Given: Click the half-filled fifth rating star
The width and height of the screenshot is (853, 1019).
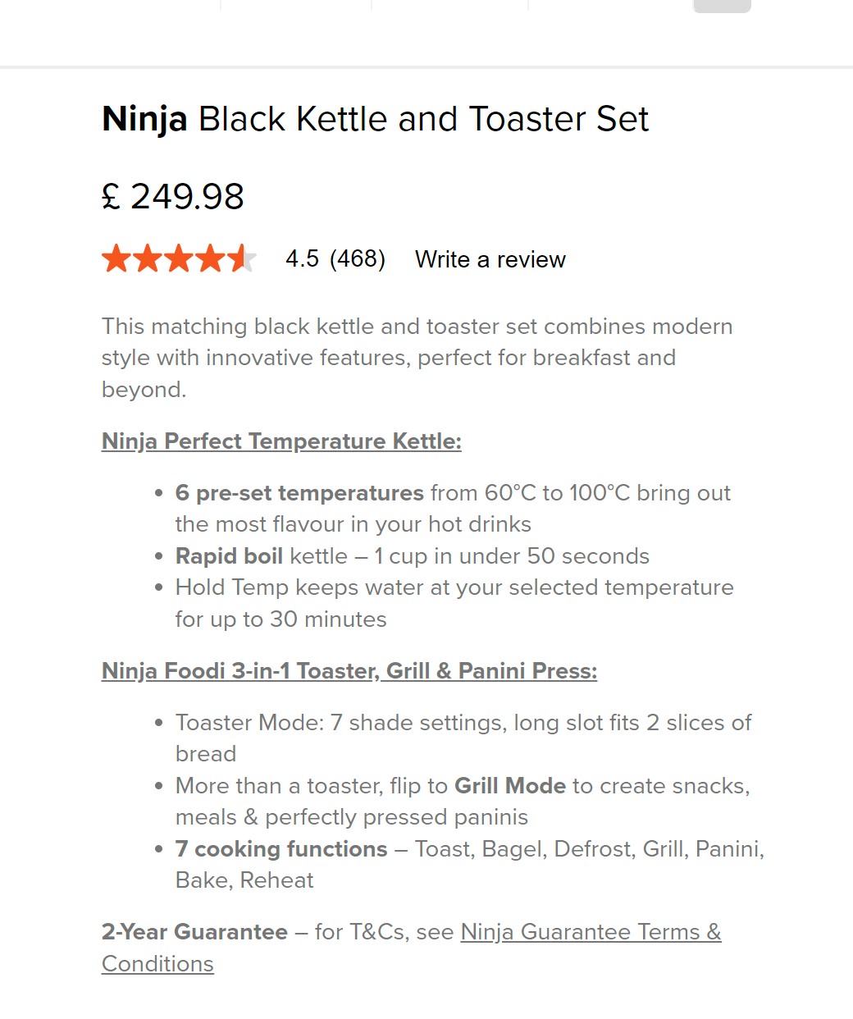Looking at the screenshot, I should click(x=241, y=259).
